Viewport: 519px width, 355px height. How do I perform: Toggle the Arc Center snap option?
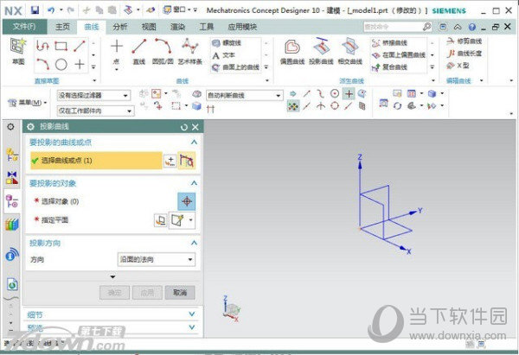click(335, 94)
